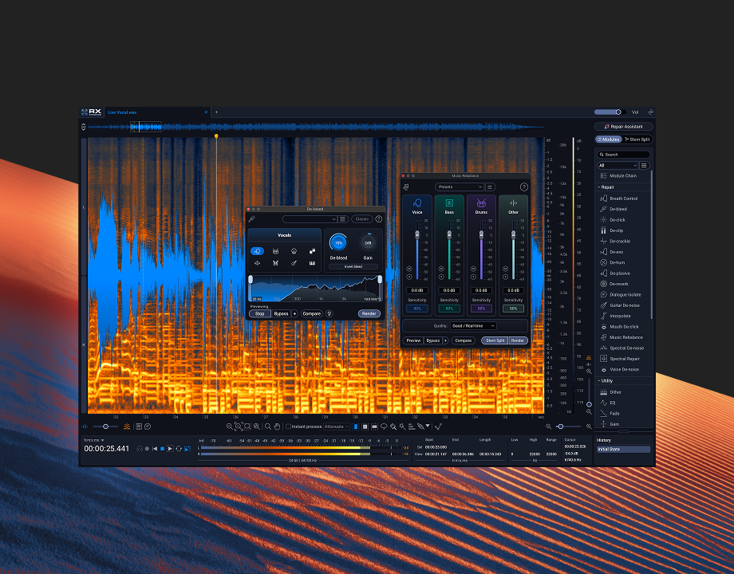The height and width of the screenshot is (574, 734).
Task: Open the preset dropdown in De-bleed
Action: coord(310,219)
